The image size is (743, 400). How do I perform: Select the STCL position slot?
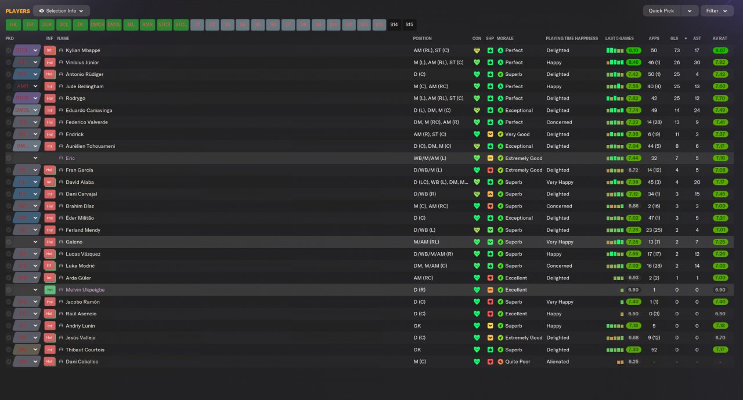[x=181, y=25]
